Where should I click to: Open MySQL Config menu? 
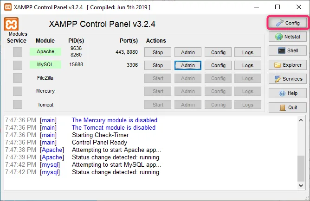pyautogui.click(x=218, y=65)
